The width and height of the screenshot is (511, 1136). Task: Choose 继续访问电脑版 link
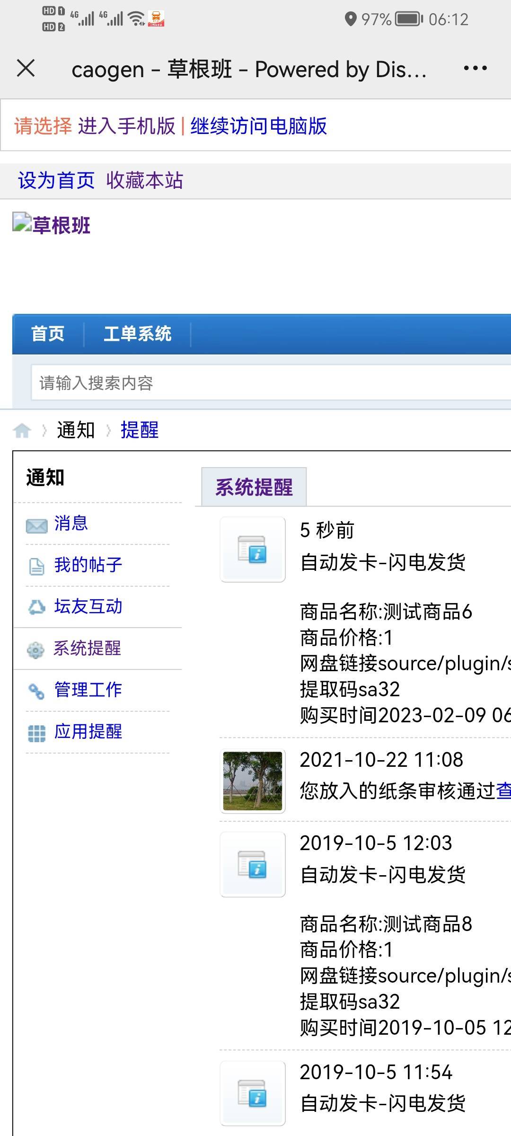pos(259,126)
